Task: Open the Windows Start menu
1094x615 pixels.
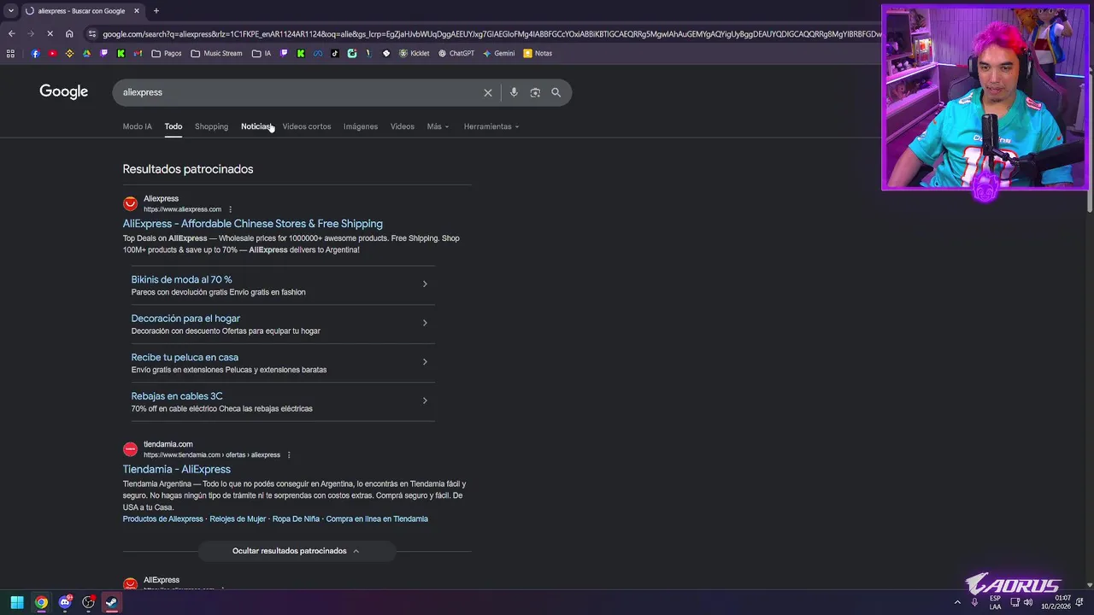Action: tap(16, 602)
